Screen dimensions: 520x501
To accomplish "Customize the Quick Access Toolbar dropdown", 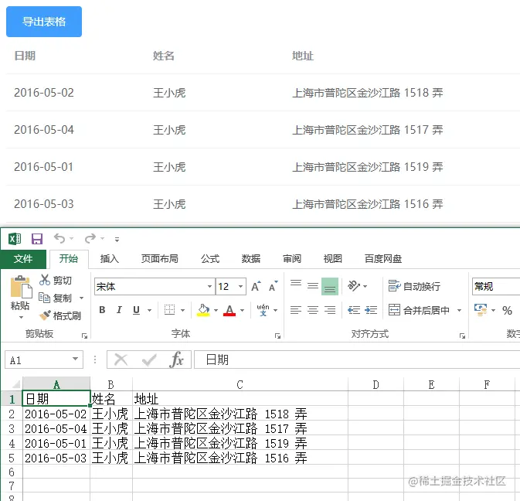I will tap(117, 239).
